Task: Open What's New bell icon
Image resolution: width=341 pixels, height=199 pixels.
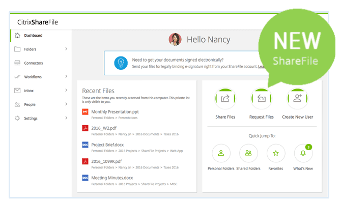Action: 303,153
